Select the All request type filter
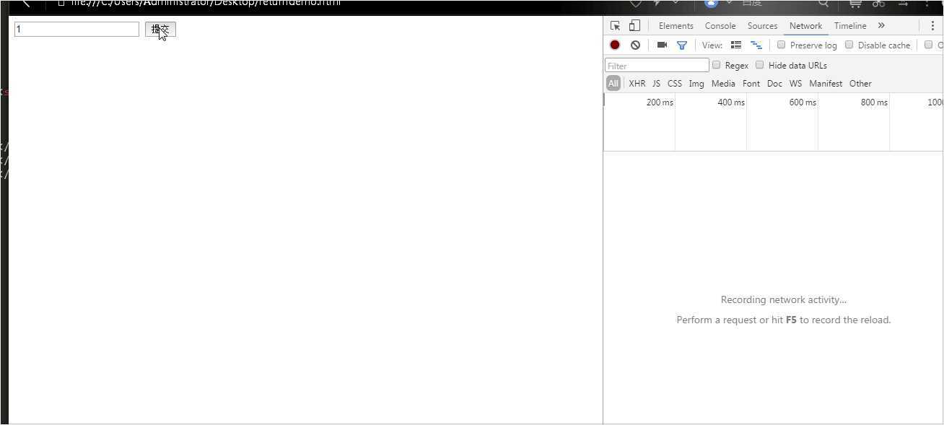 point(613,84)
